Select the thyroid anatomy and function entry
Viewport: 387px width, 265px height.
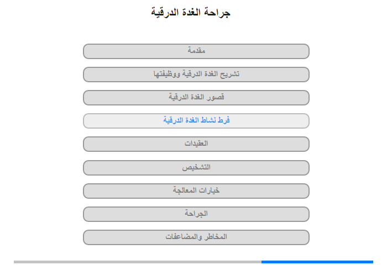[x=196, y=75]
